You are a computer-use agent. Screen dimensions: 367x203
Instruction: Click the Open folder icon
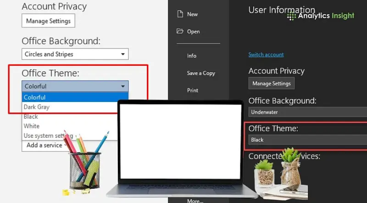179,32
